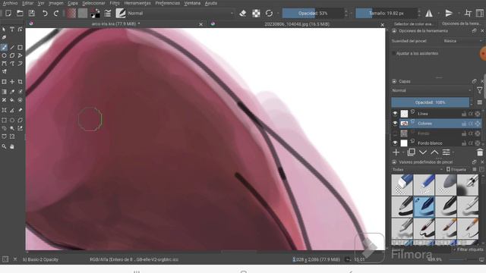
Task: Open the 'Todas' brush tag dropdown
Action: [417, 170]
